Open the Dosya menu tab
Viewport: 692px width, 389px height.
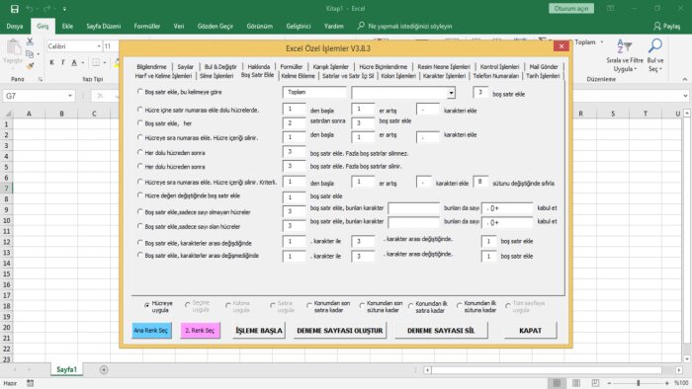15,26
